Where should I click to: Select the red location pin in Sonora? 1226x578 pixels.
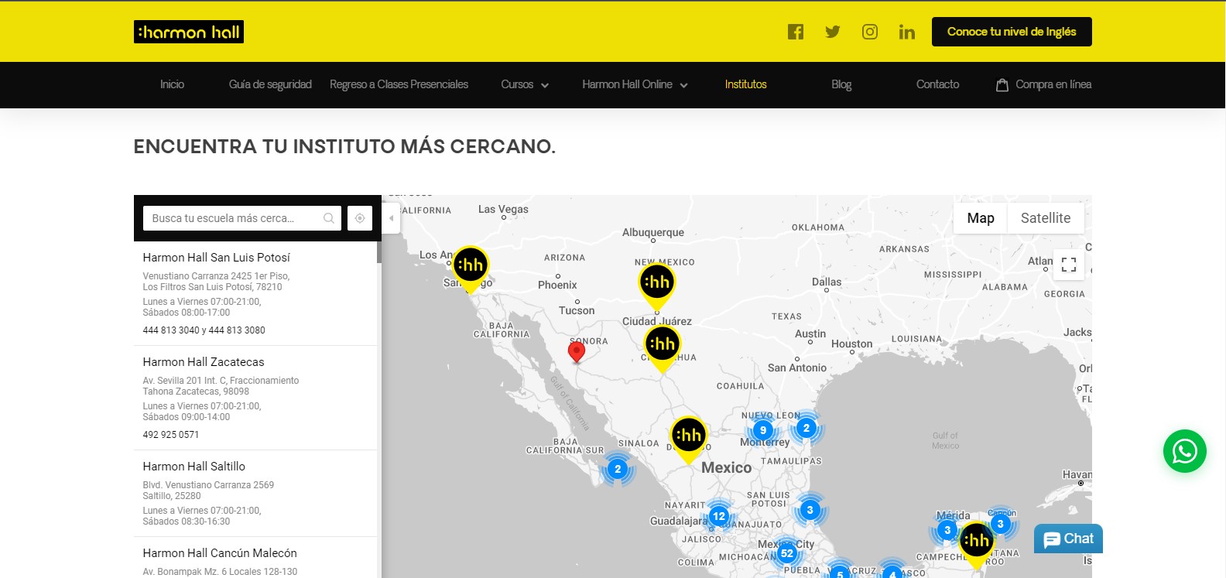[576, 352]
